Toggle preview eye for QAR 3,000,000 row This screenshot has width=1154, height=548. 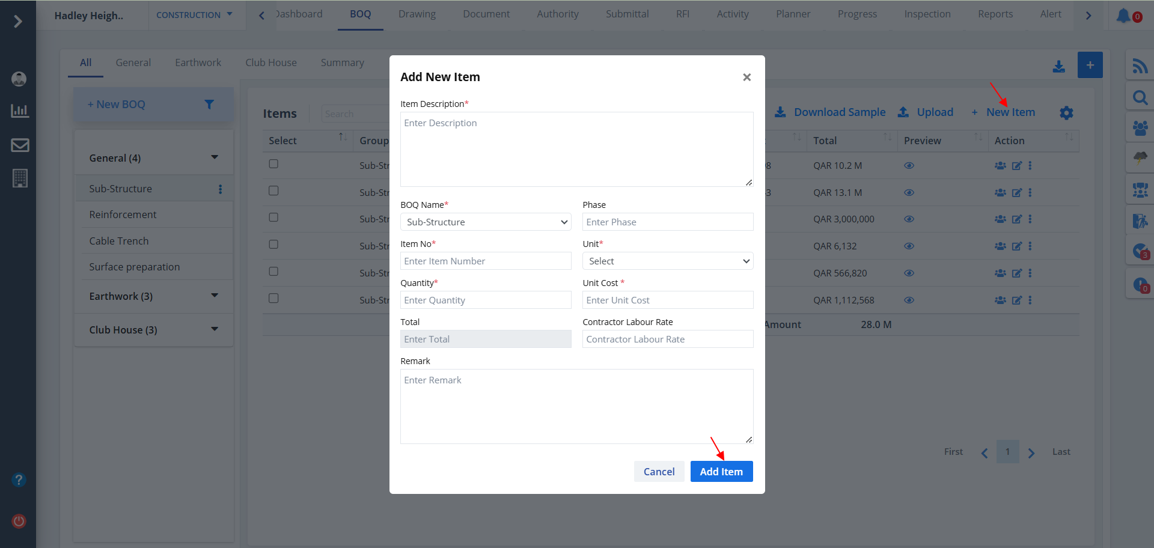(909, 219)
